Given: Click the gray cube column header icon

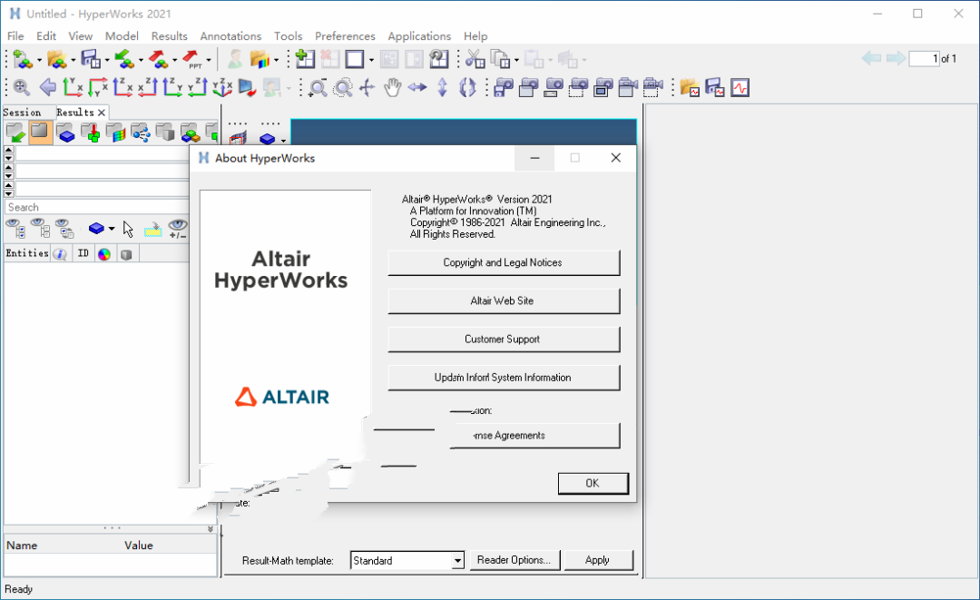Looking at the screenshot, I should click(x=126, y=254).
